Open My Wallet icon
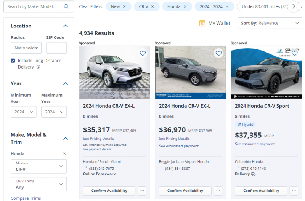 [202, 23]
